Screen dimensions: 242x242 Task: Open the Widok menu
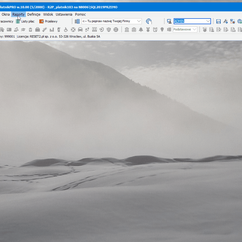(x=48, y=14)
